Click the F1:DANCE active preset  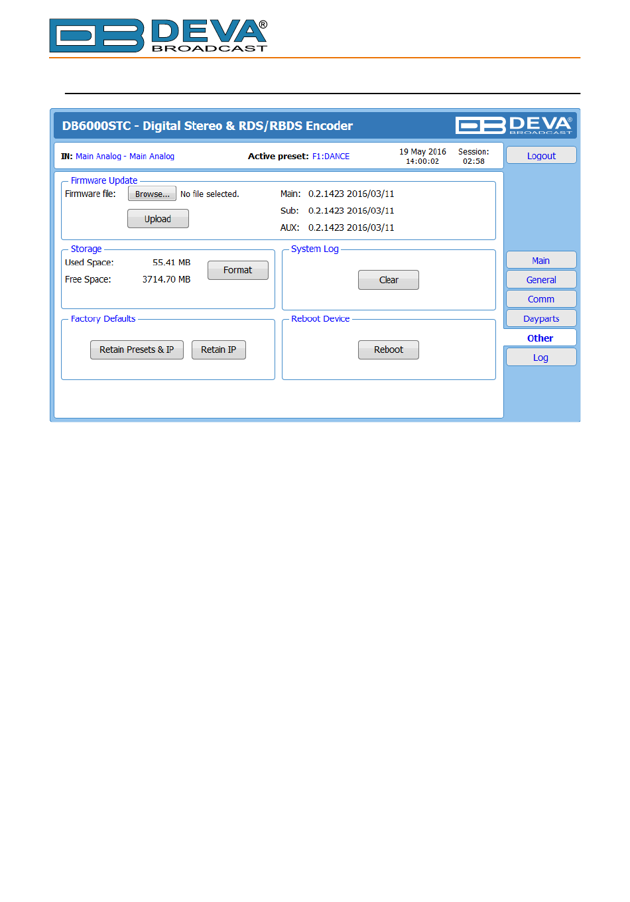[x=331, y=157]
